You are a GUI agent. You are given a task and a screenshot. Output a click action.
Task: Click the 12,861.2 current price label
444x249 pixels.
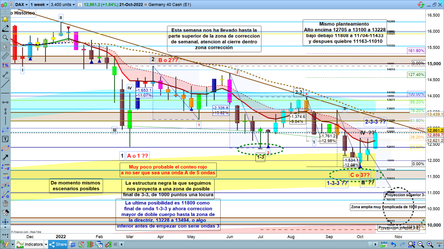click(x=435, y=130)
